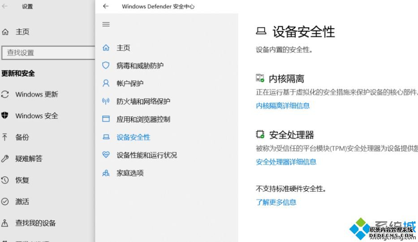Click 了解更多信息 link
This screenshot has width=418, height=242.
(x=276, y=202)
